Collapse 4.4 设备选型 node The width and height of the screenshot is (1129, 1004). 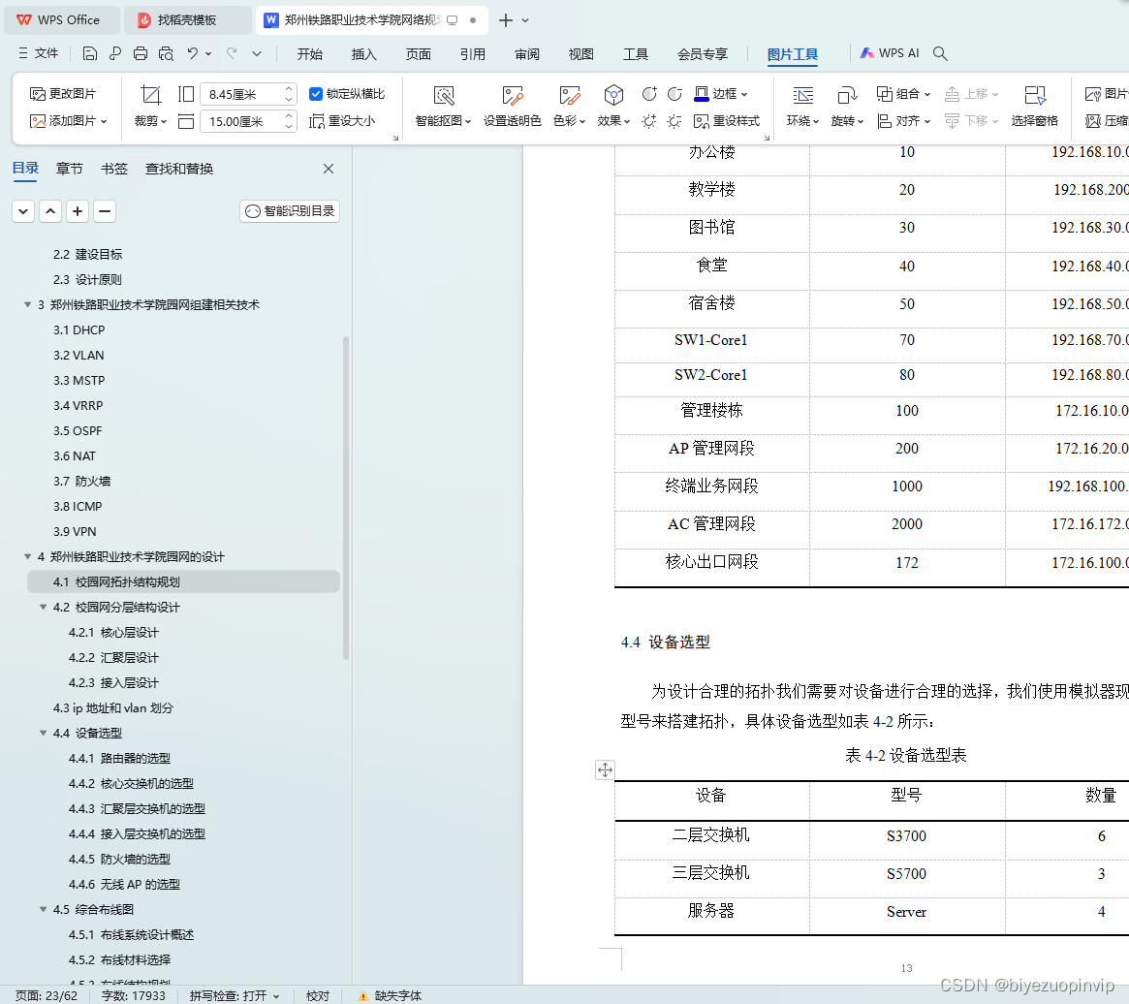[44, 734]
